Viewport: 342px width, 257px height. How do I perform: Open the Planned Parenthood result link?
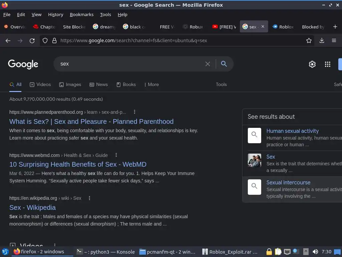[92, 121]
